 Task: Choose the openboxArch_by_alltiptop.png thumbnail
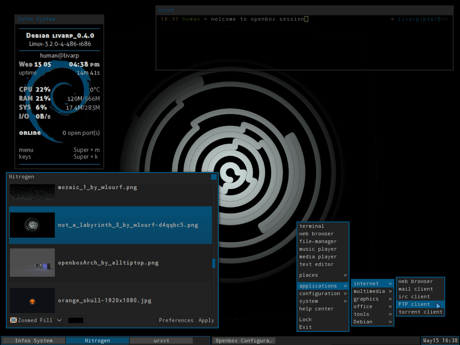click(x=32, y=262)
